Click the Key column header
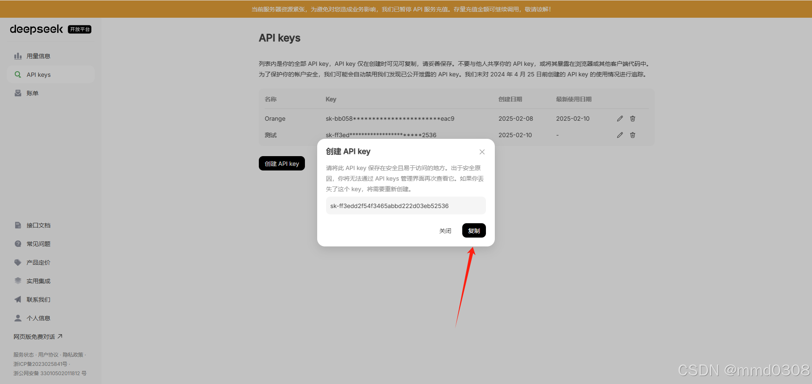Viewport: 812px width, 384px height. click(x=331, y=99)
